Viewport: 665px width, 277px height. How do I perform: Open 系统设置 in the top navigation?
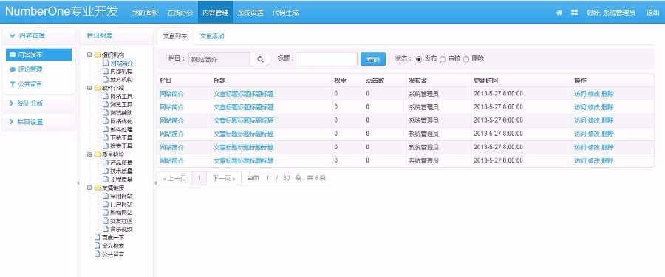coord(250,13)
